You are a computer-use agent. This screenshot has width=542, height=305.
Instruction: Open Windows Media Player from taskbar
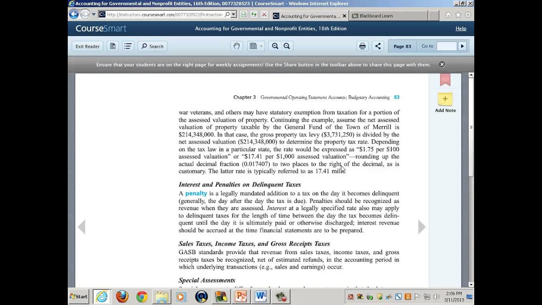[181, 297]
